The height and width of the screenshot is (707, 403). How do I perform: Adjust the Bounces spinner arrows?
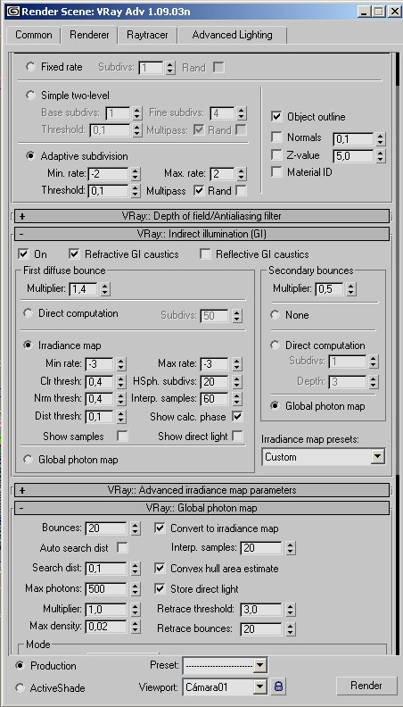click(x=136, y=528)
